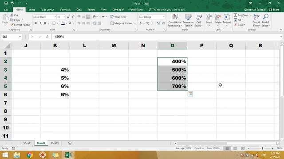
Task: Apply font color to the text
Action: 70,23
